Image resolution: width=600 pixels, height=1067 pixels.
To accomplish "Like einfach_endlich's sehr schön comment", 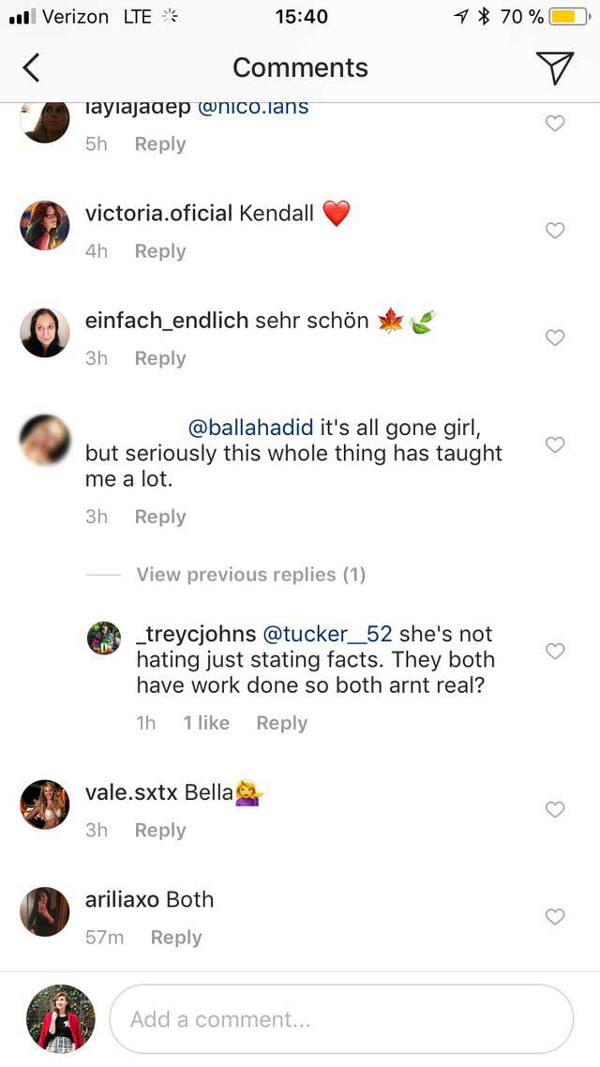I will point(555,338).
